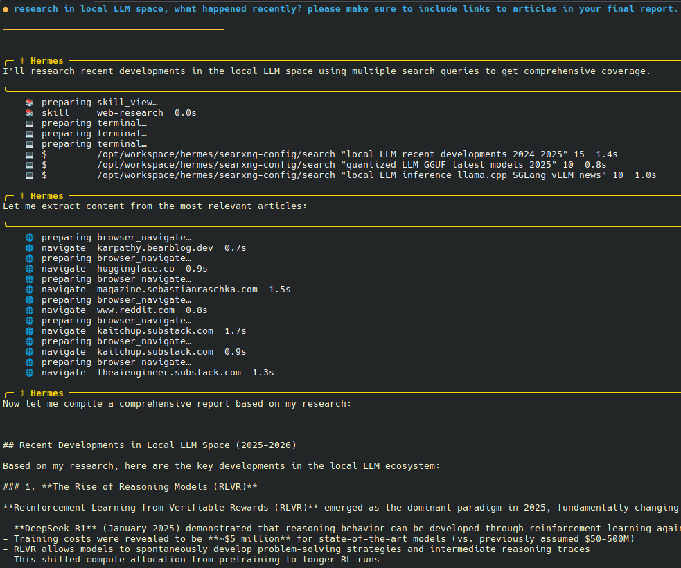Image resolution: width=681 pixels, height=568 pixels.
Task: Click the "magazine.sebastianraschka.com" domain text
Action: [x=177, y=290]
